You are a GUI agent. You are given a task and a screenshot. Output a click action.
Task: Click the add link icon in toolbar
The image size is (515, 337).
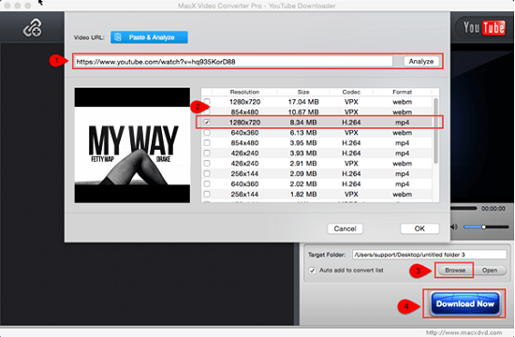[x=33, y=27]
